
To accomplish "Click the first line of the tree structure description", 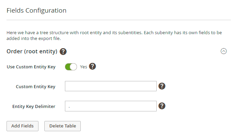I will (114, 33).
